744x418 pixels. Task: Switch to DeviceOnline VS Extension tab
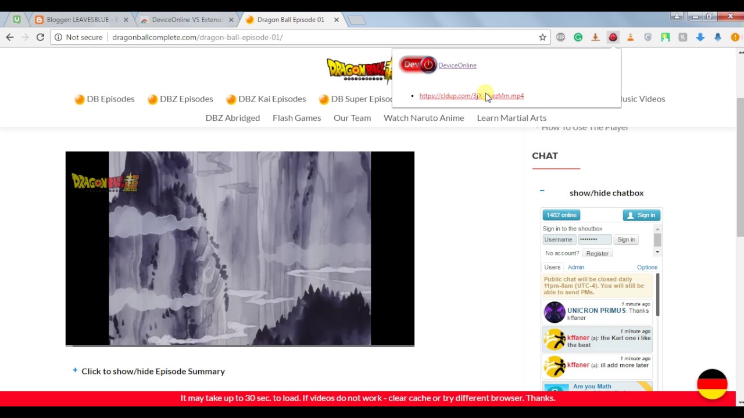187,20
